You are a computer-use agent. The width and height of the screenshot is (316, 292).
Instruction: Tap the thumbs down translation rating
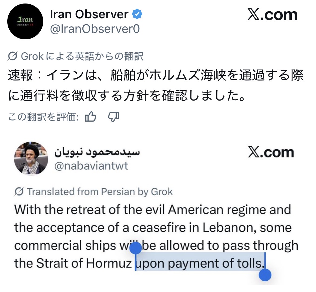114,117
